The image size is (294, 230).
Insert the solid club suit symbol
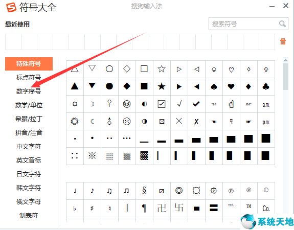click(266, 86)
